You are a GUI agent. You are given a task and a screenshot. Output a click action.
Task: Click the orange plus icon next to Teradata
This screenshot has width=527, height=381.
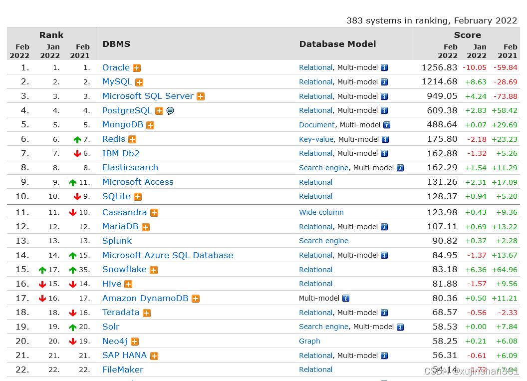[x=147, y=313]
